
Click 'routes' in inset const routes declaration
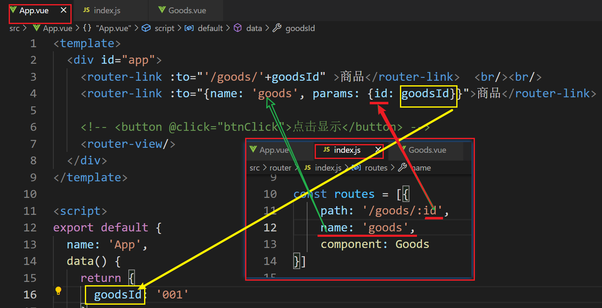(x=354, y=194)
